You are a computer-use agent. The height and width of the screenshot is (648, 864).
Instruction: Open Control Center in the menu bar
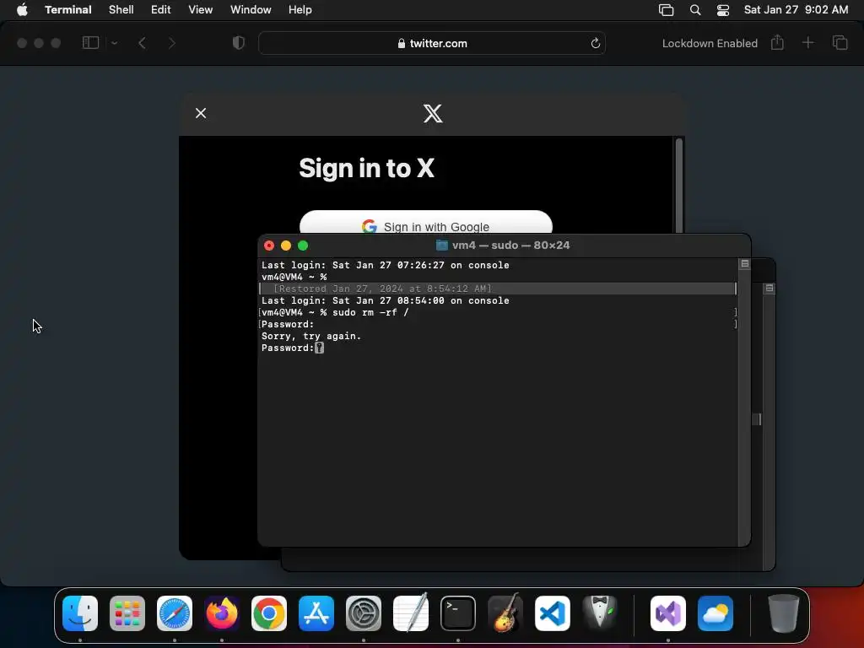click(x=723, y=10)
